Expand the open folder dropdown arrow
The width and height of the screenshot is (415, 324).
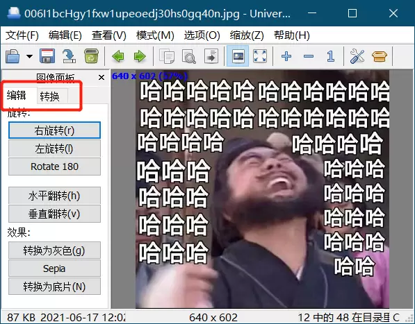click(x=30, y=56)
